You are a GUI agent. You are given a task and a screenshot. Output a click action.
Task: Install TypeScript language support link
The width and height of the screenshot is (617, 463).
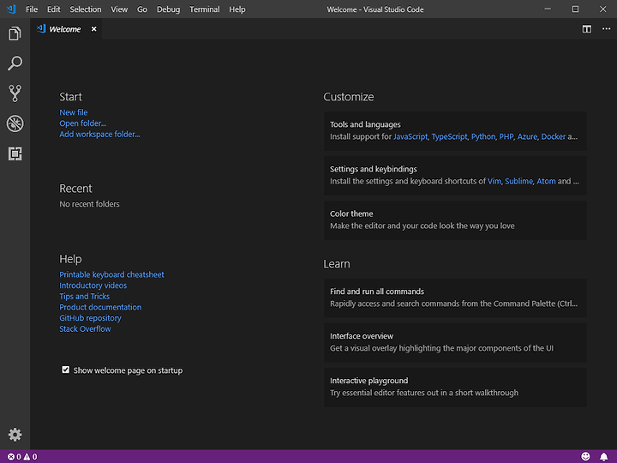(449, 136)
